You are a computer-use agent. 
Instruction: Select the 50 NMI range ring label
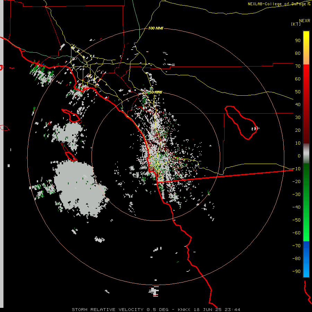tap(156, 92)
